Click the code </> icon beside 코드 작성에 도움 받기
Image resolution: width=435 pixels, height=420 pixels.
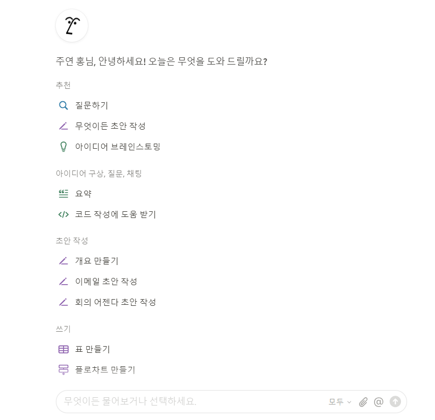coord(64,214)
